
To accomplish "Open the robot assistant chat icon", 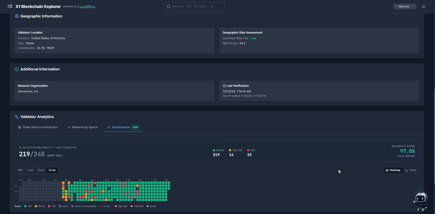I will 421,201.
